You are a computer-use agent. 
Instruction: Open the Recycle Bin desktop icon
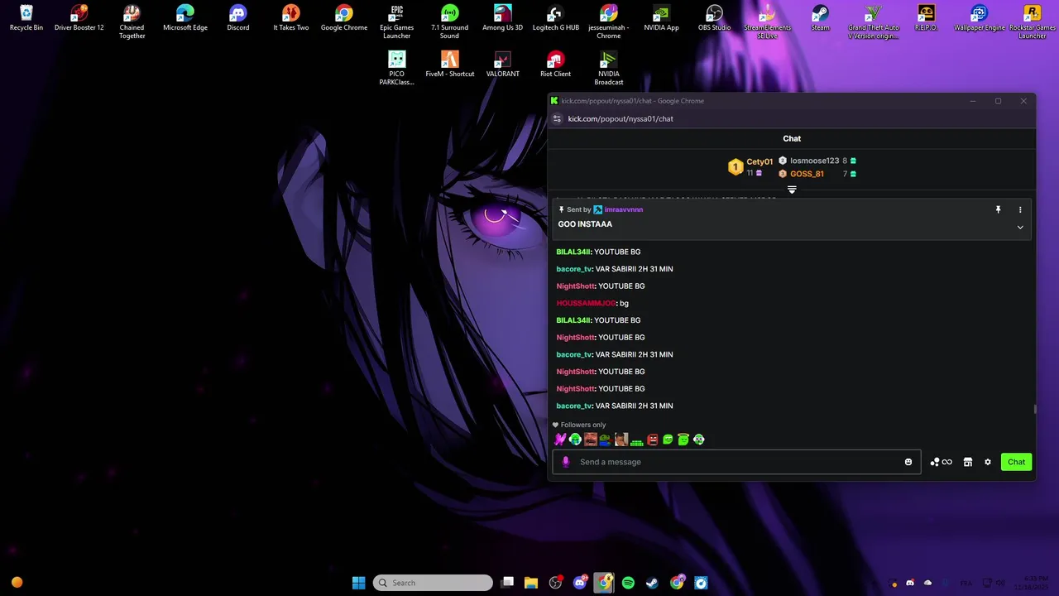click(26, 18)
